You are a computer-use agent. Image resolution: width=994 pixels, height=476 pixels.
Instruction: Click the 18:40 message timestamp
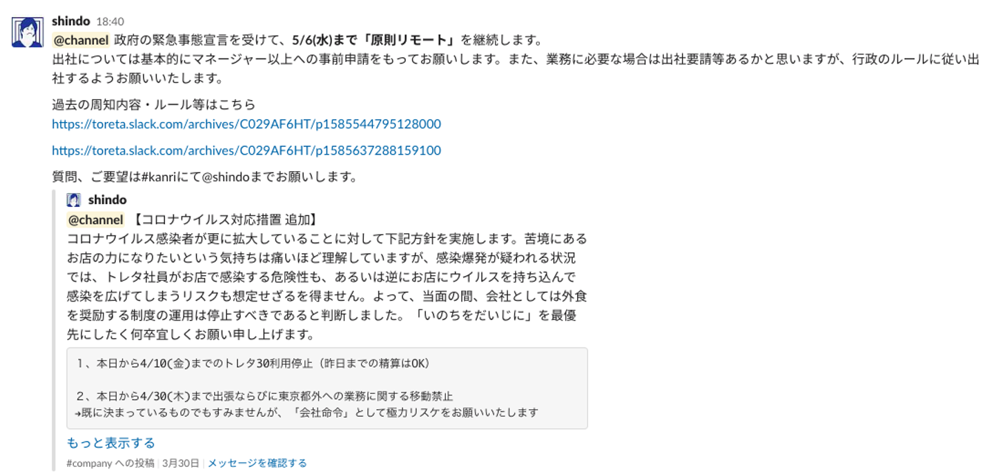pyautogui.click(x=110, y=22)
